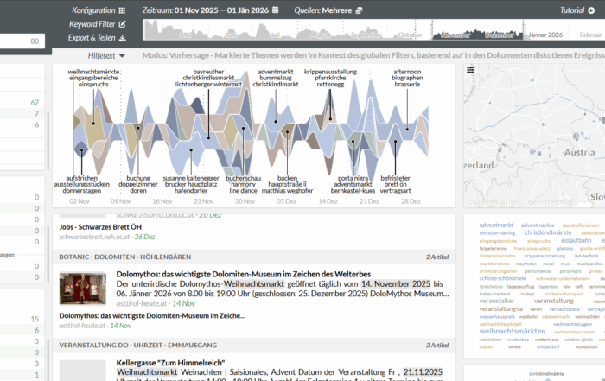This screenshot has height=381, width=605.
Task: Click the veranstaltung-sa tag in cloud
Action: click(500, 309)
